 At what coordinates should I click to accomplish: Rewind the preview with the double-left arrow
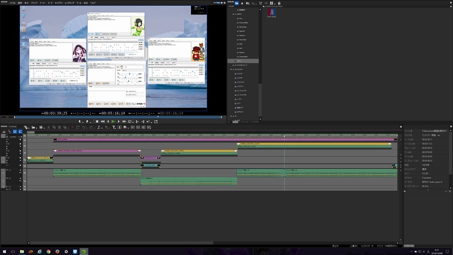tap(103, 122)
